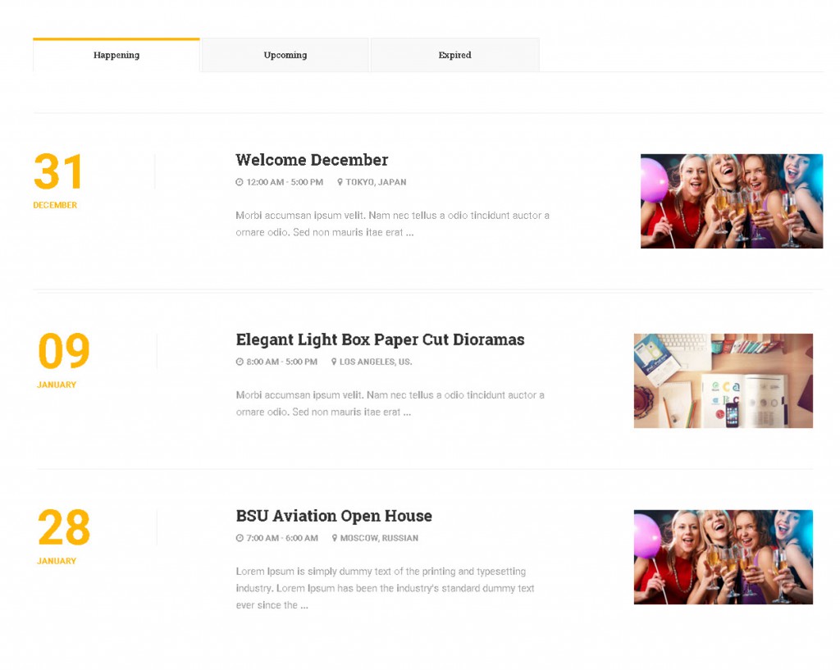Open the Upcoming events tab
Screen dimensions: 840x670
(x=285, y=55)
